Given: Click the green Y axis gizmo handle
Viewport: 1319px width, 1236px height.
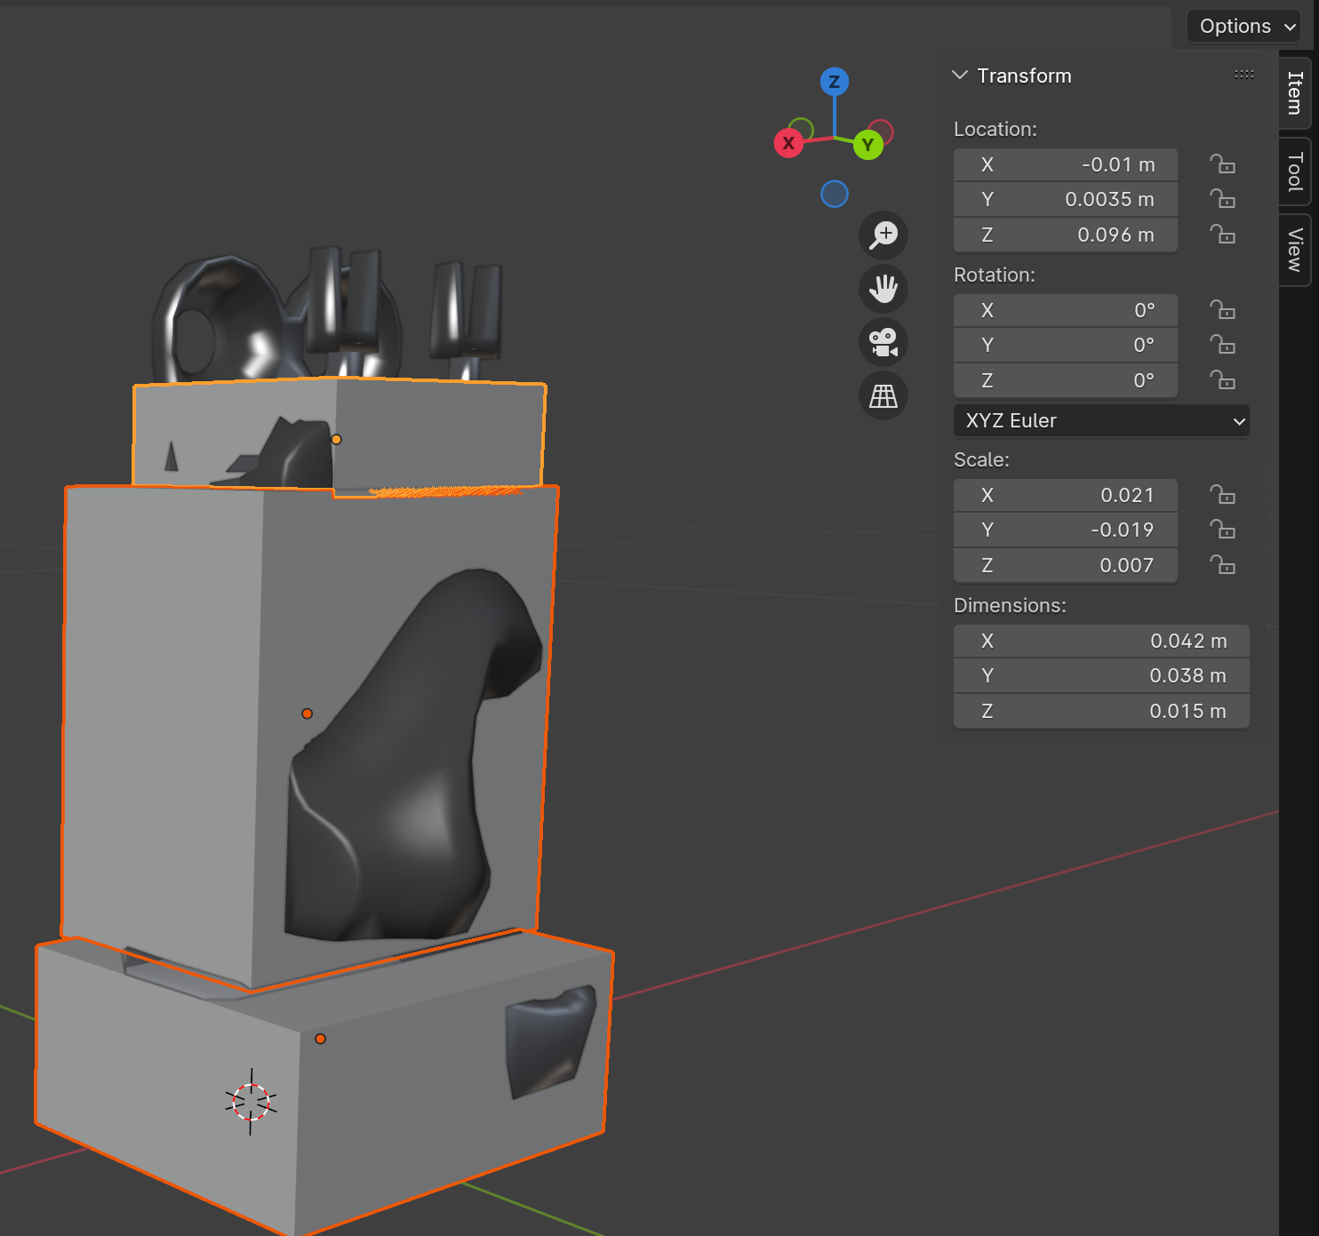Looking at the screenshot, I should (867, 145).
